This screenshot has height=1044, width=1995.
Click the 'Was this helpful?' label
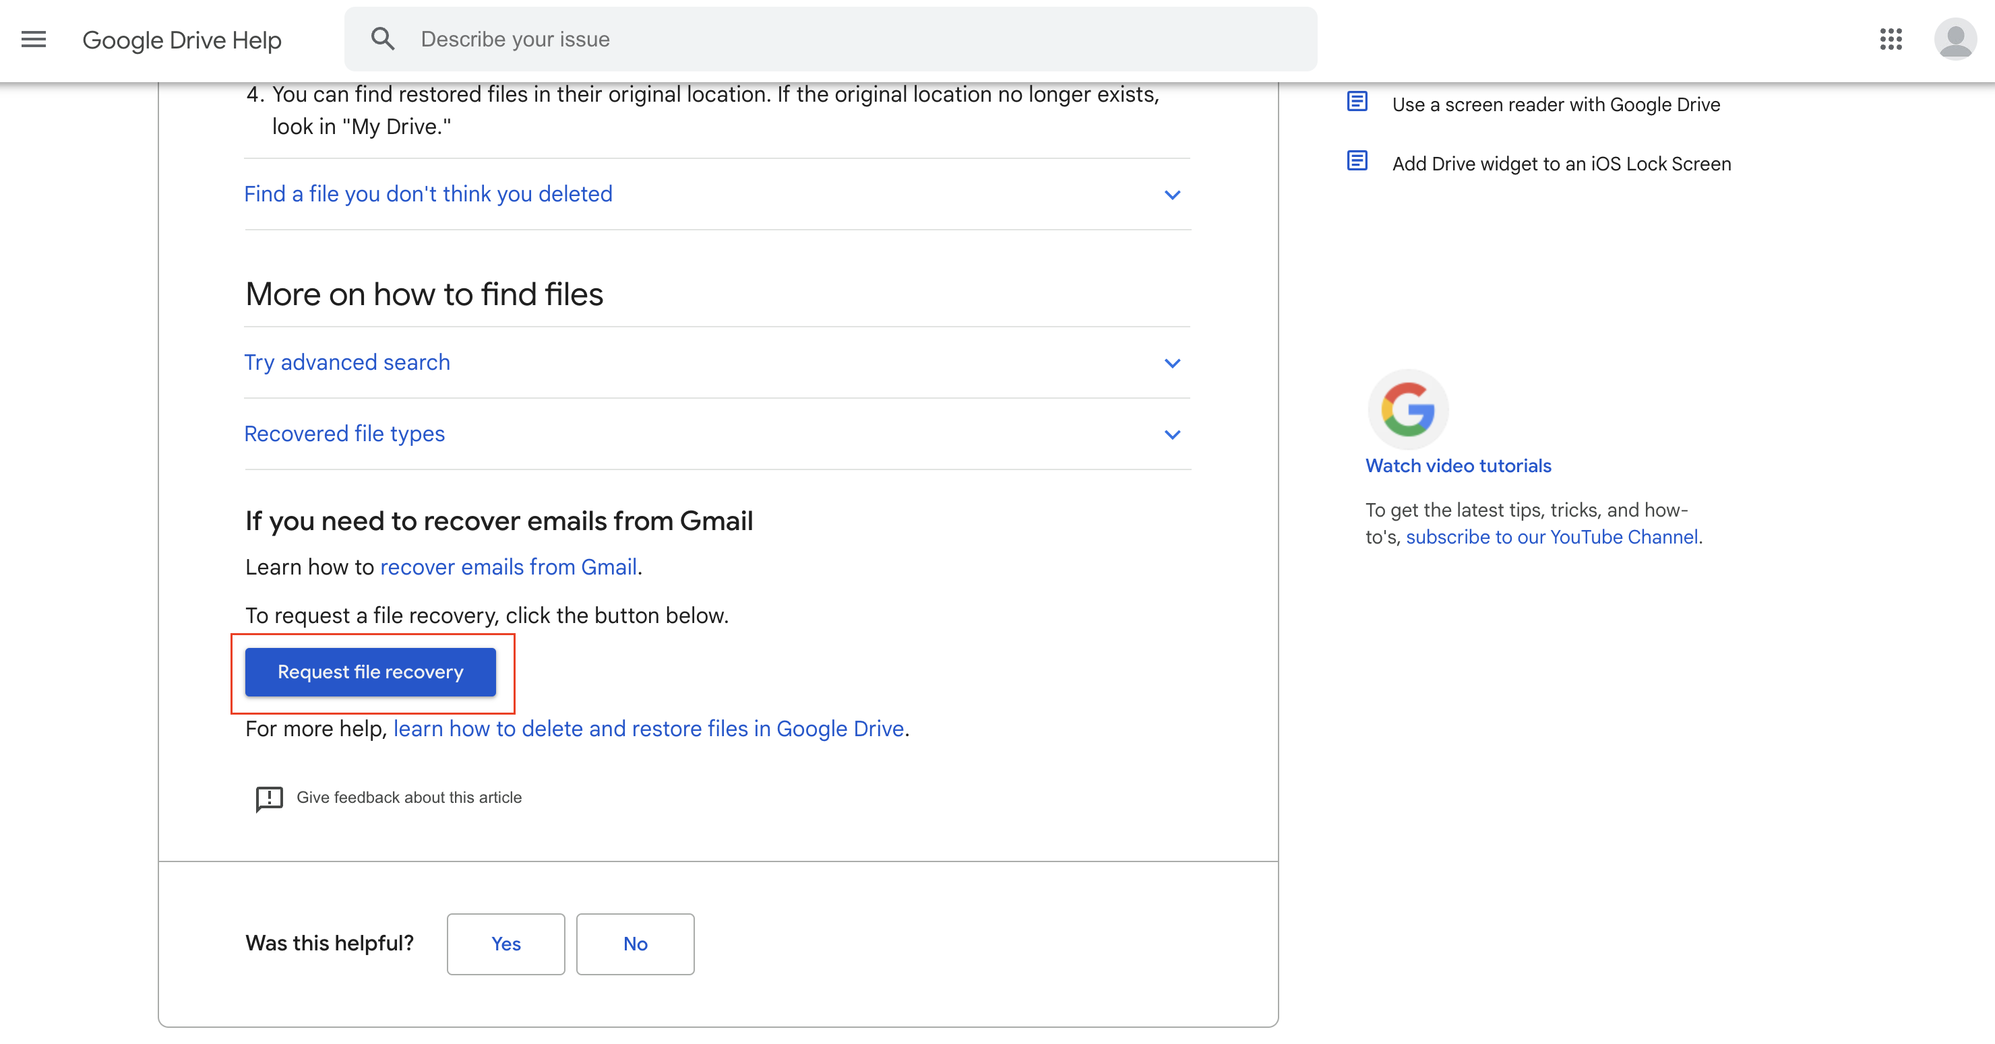point(329,944)
